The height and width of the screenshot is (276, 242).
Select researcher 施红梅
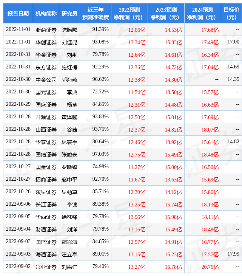pyautogui.click(x=69, y=67)
